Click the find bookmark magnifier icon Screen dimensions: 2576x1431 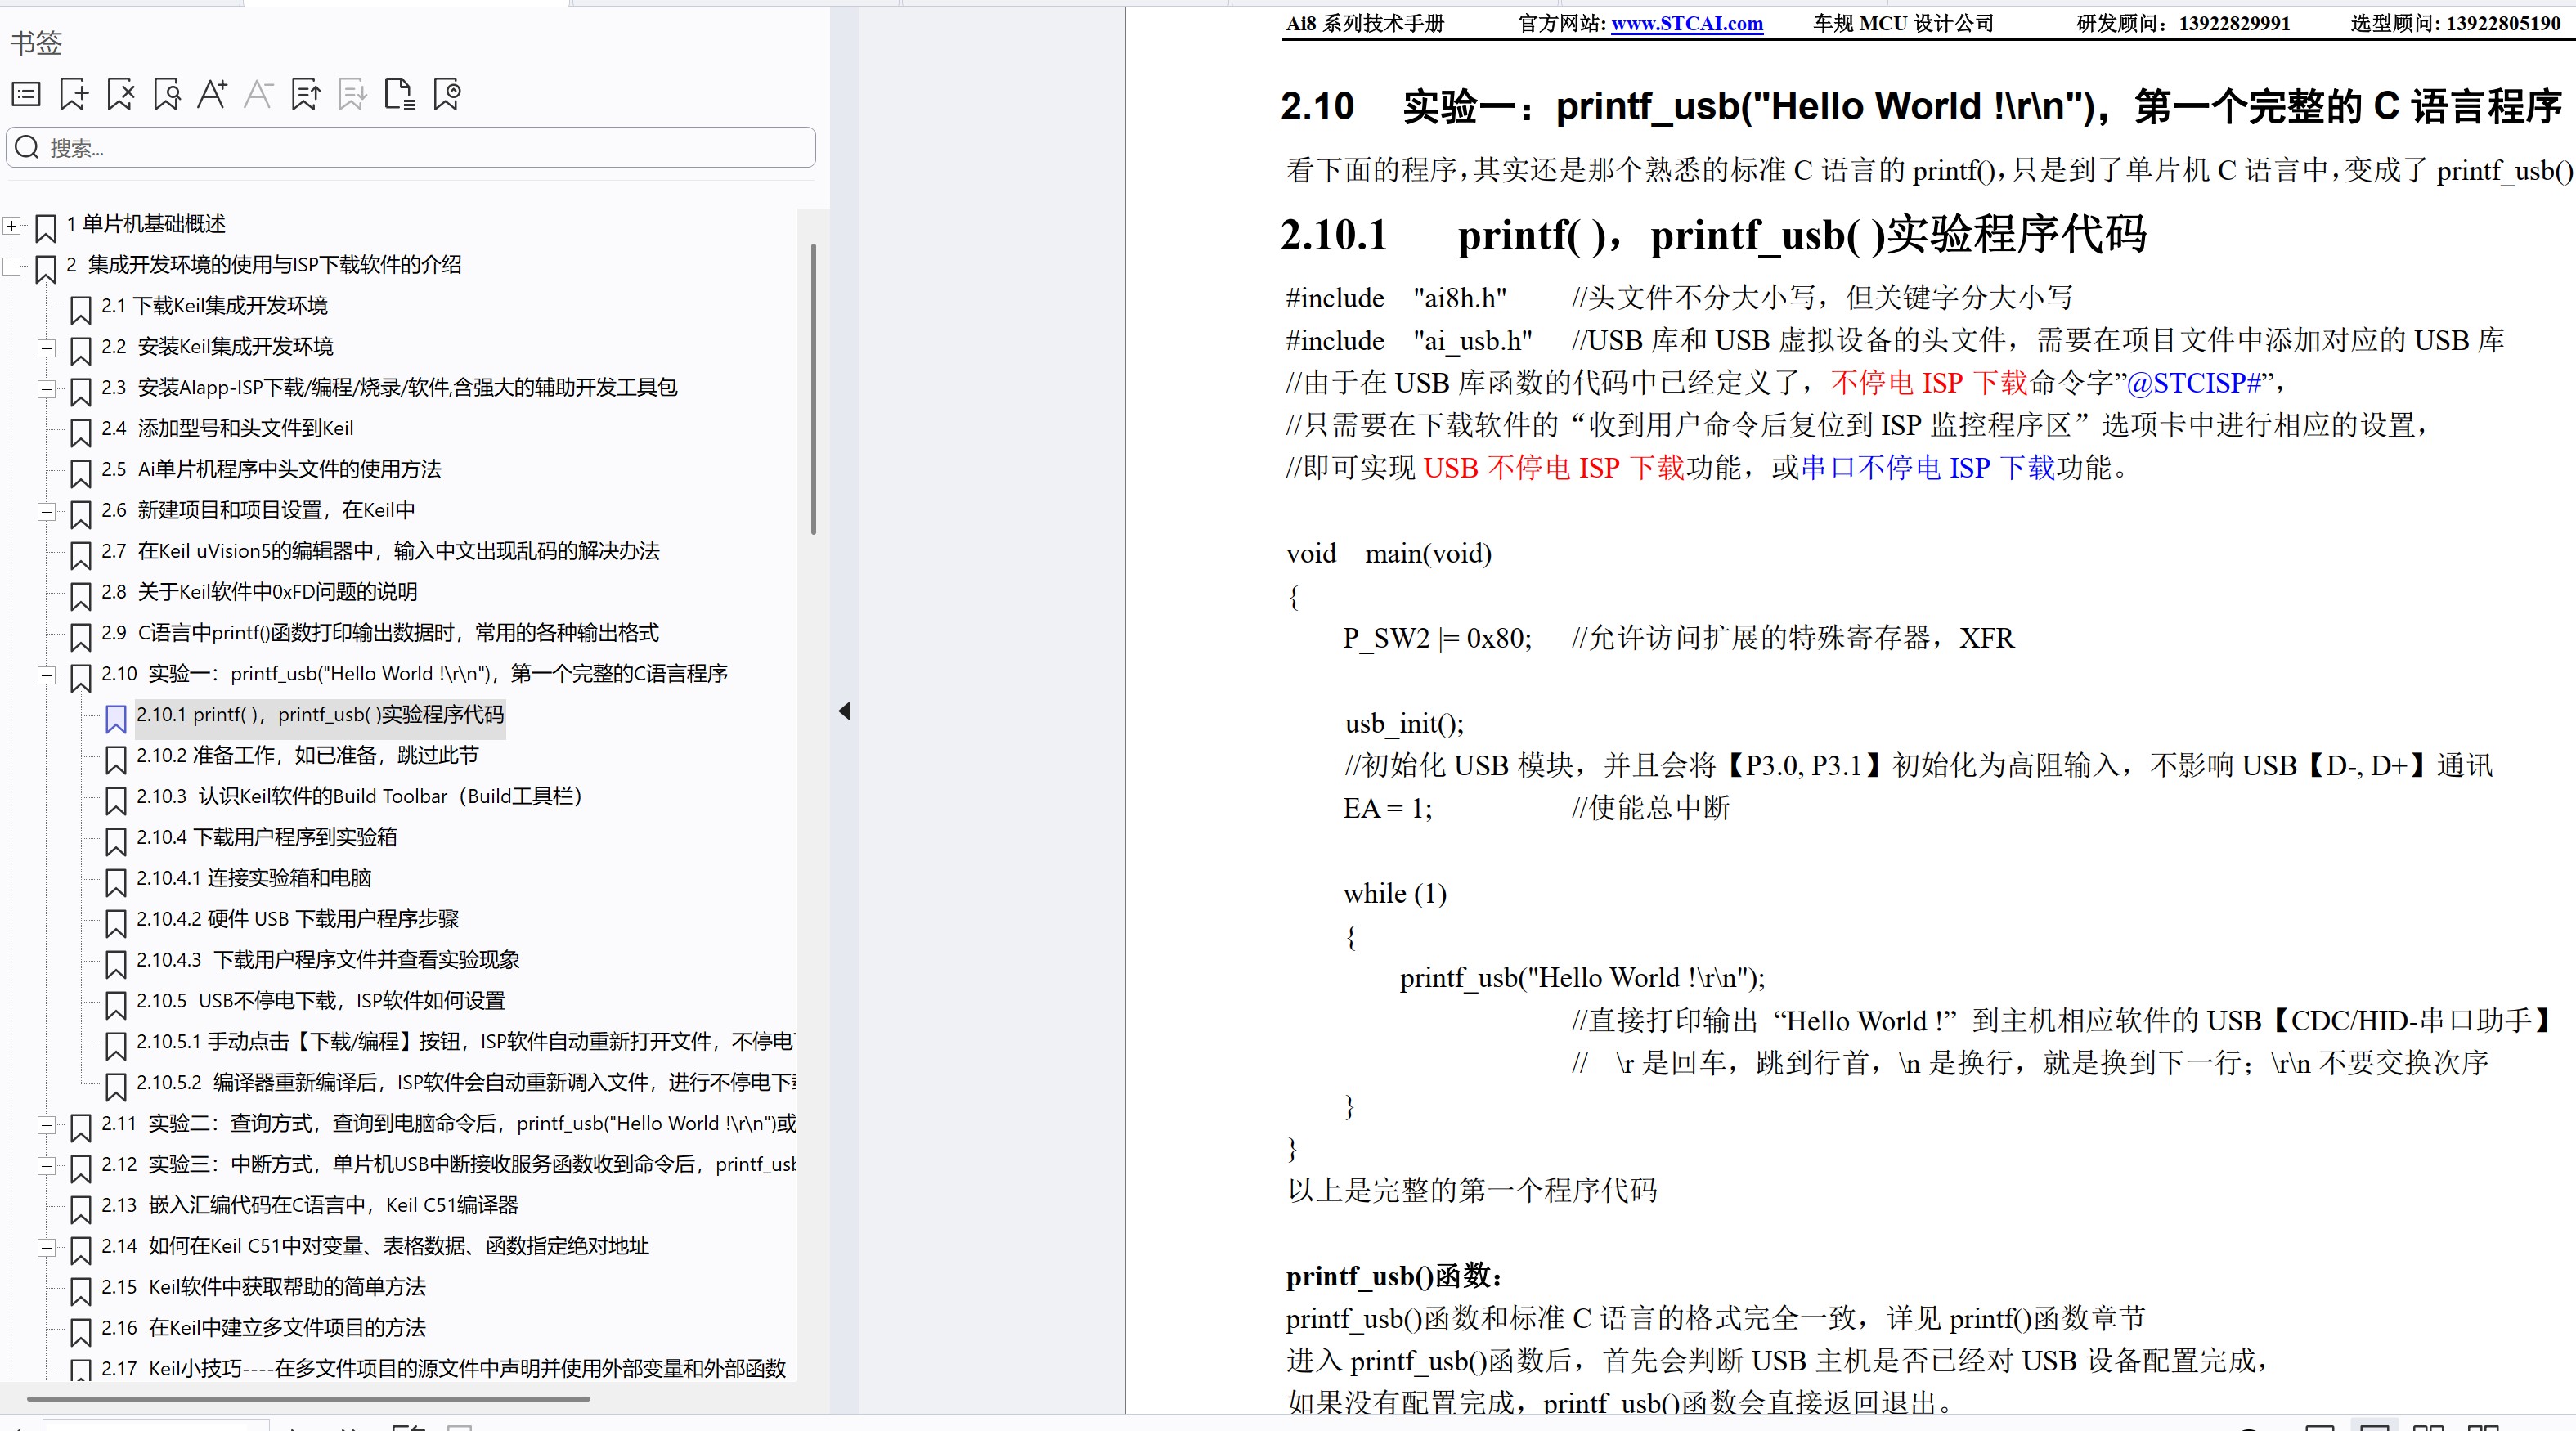pos(167,95)
